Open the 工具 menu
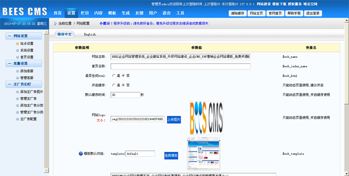 pyautogui.click(x=180, y=13)
